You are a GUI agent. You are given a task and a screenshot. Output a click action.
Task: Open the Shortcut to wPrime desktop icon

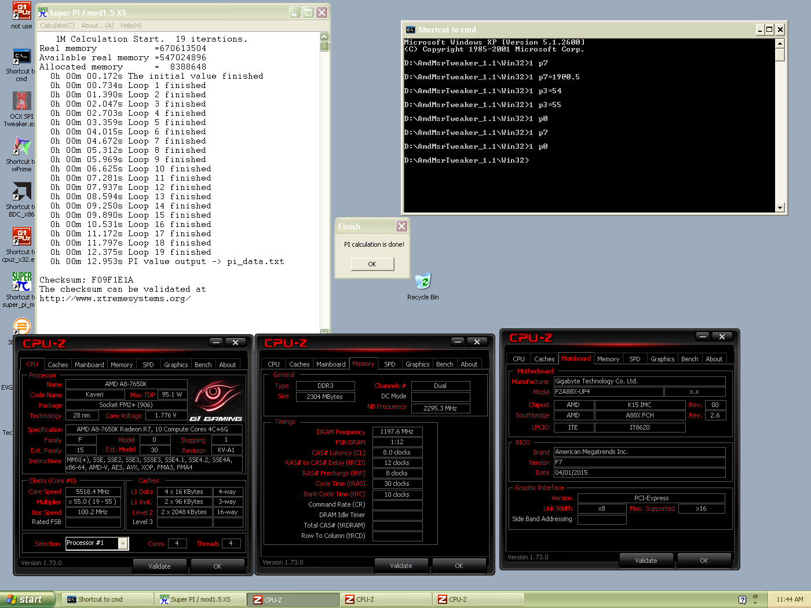tap(21, 155)
